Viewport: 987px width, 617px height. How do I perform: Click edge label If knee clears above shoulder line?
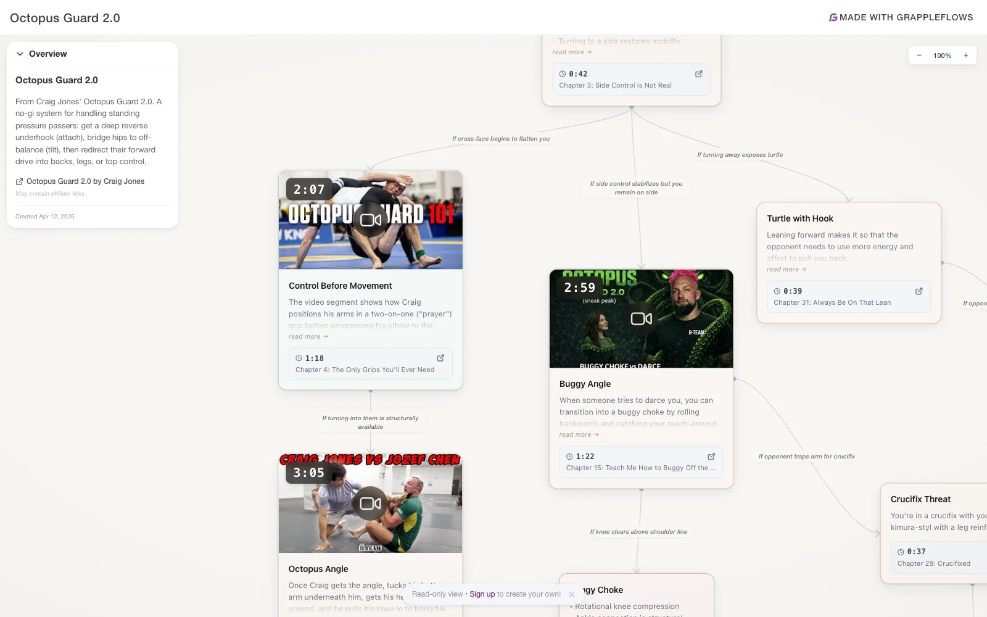[x=638, y=532]
